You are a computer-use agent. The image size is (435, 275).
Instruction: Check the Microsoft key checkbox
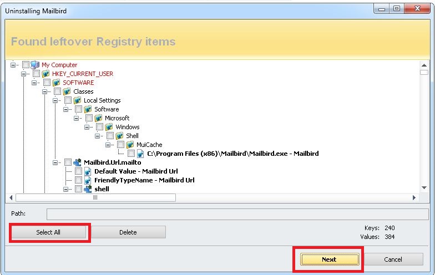(89, 118)
